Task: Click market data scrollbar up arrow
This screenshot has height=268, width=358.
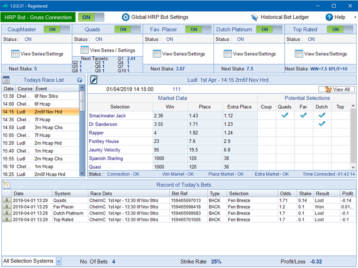Action: click(353, 106)
